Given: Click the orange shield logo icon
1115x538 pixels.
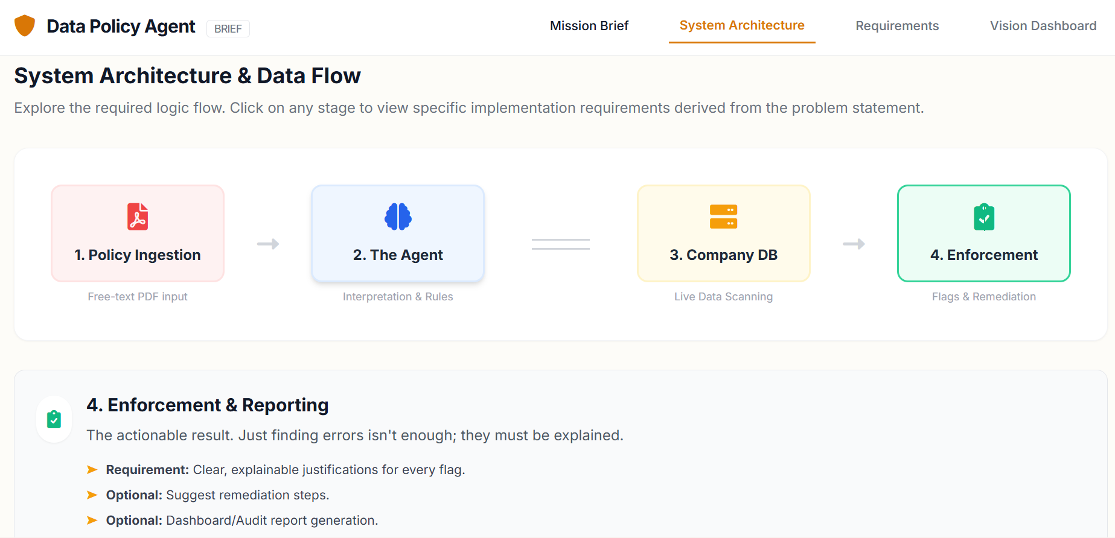Looking at the screenshot, I should click(x=25, y=26).
